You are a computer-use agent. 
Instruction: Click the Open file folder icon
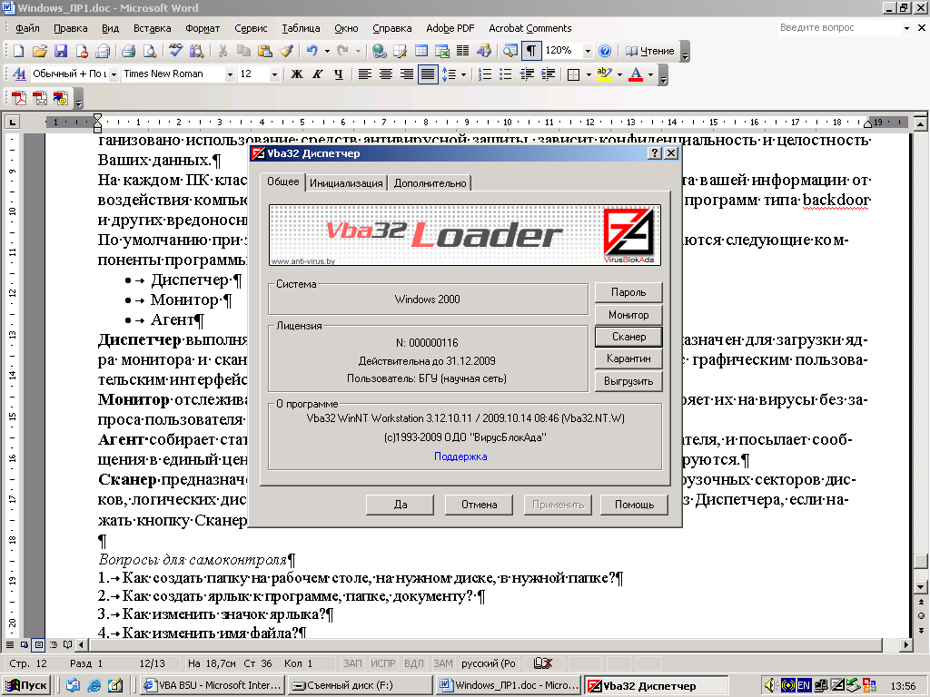coord(40,51)
